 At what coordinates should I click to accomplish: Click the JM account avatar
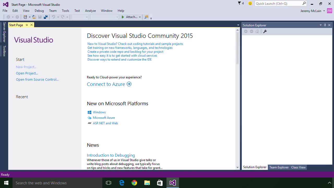coord(329,11)
